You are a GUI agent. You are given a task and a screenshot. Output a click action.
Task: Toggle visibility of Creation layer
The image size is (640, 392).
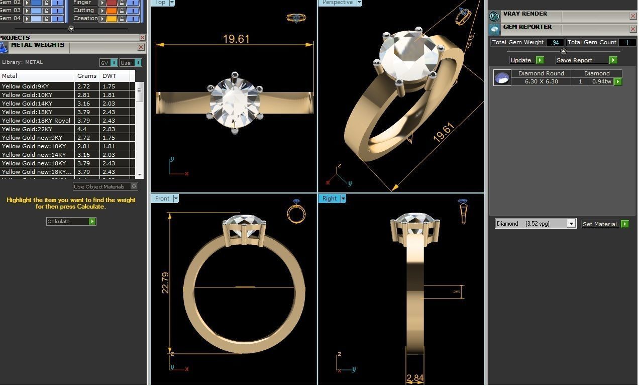pyautogui.click(x=133, y=19)
